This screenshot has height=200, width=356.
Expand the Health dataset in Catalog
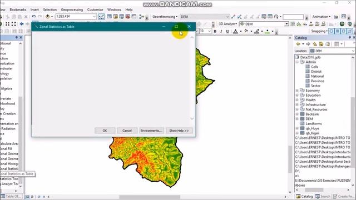(x=297, y=100)
